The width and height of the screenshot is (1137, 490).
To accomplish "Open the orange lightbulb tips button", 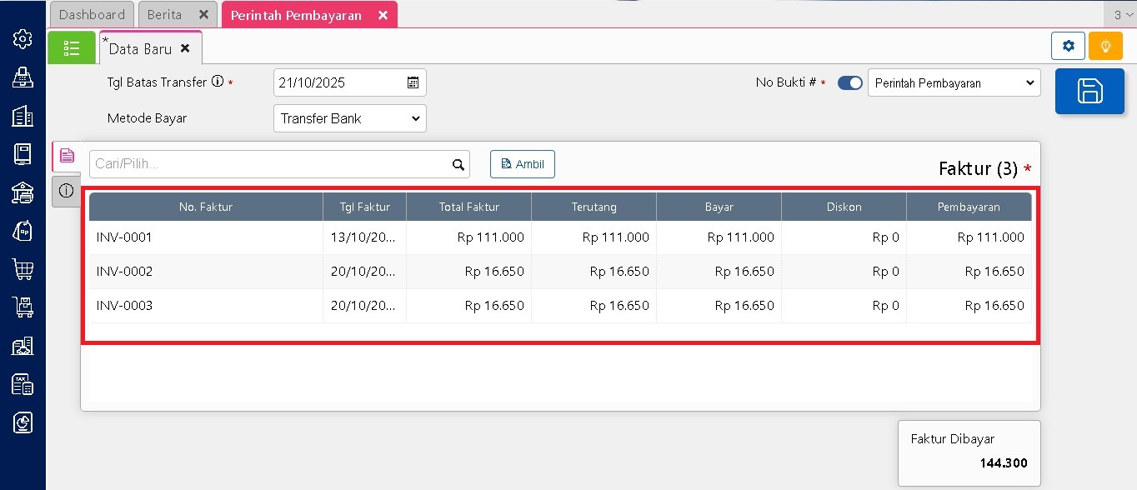I will 1104,46.
